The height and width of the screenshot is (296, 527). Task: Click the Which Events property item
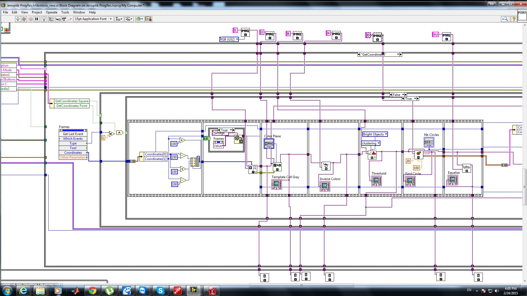coord(73,139)
